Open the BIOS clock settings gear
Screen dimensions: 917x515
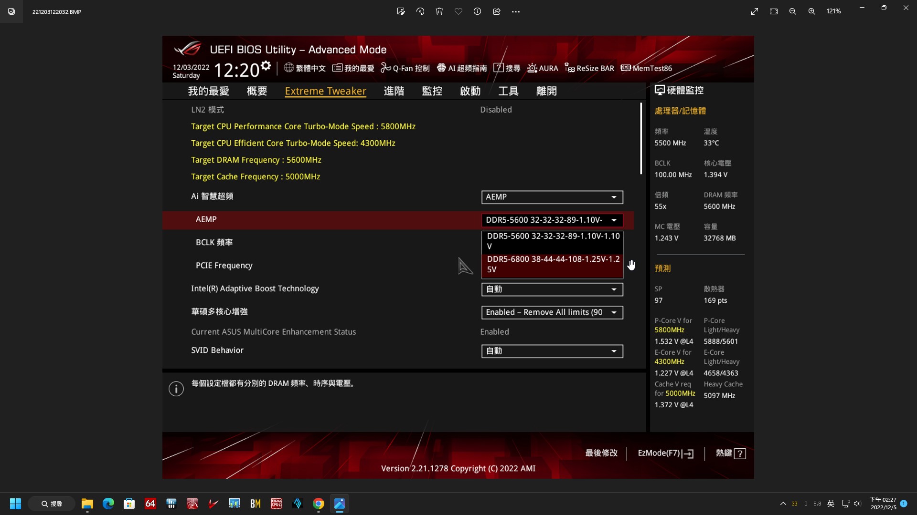(266, 65)
